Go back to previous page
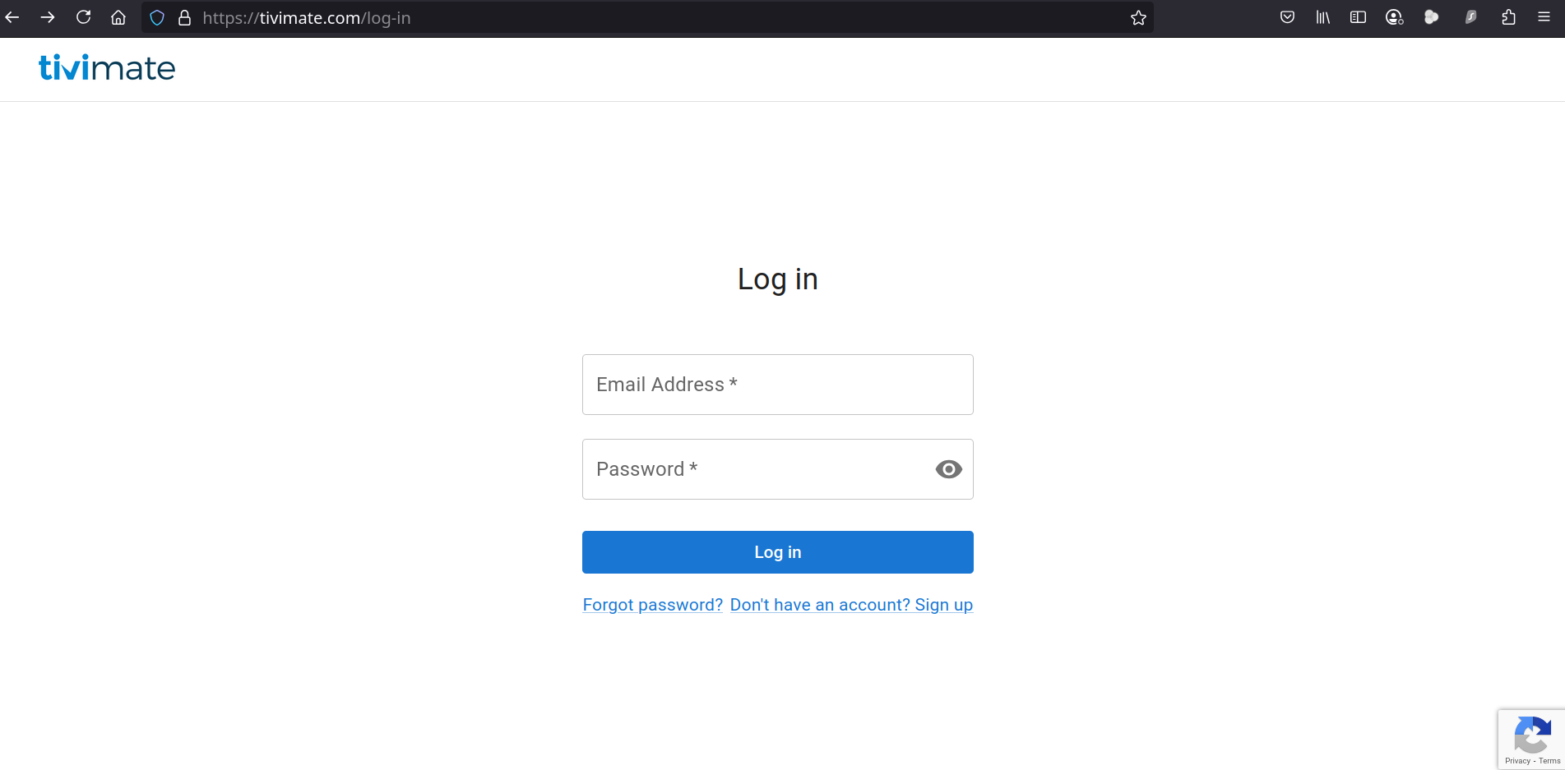The width and height of the screenshot is (1565, 770). point(12,17)
